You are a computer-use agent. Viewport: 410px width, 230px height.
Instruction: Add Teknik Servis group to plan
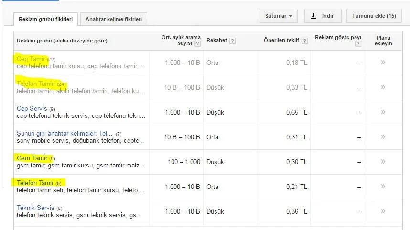coord(383,211)
